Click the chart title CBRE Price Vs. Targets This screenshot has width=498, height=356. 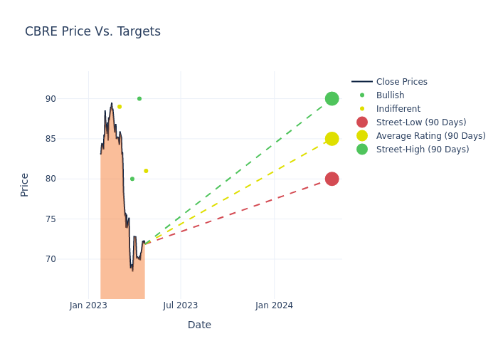click(x=92, y=31)
